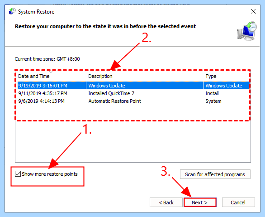Click Automatic Restore Point description
This screenshot has height=217, width=265.
(114, 101)
